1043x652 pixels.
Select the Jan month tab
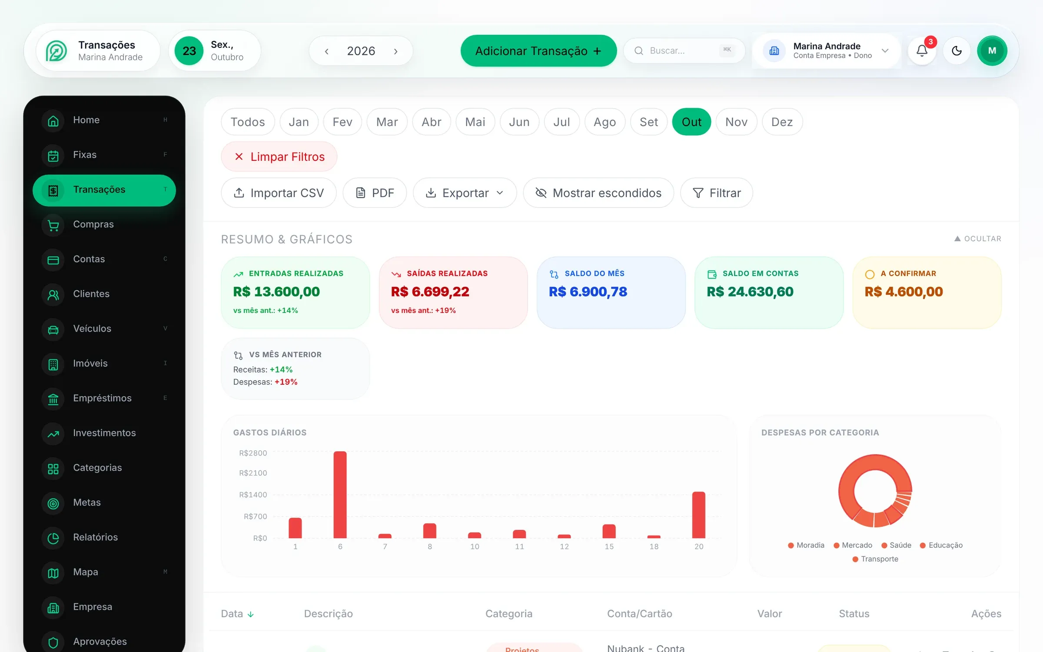[299, 122]
